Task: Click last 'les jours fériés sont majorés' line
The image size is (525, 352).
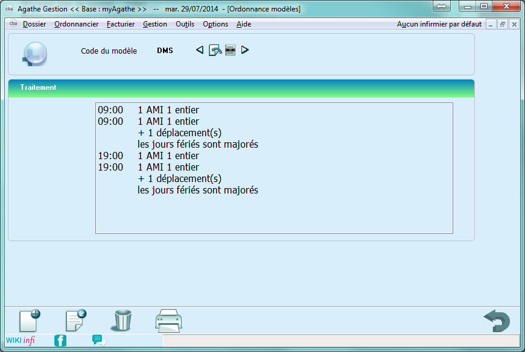Action: click(x=198, y=190)
